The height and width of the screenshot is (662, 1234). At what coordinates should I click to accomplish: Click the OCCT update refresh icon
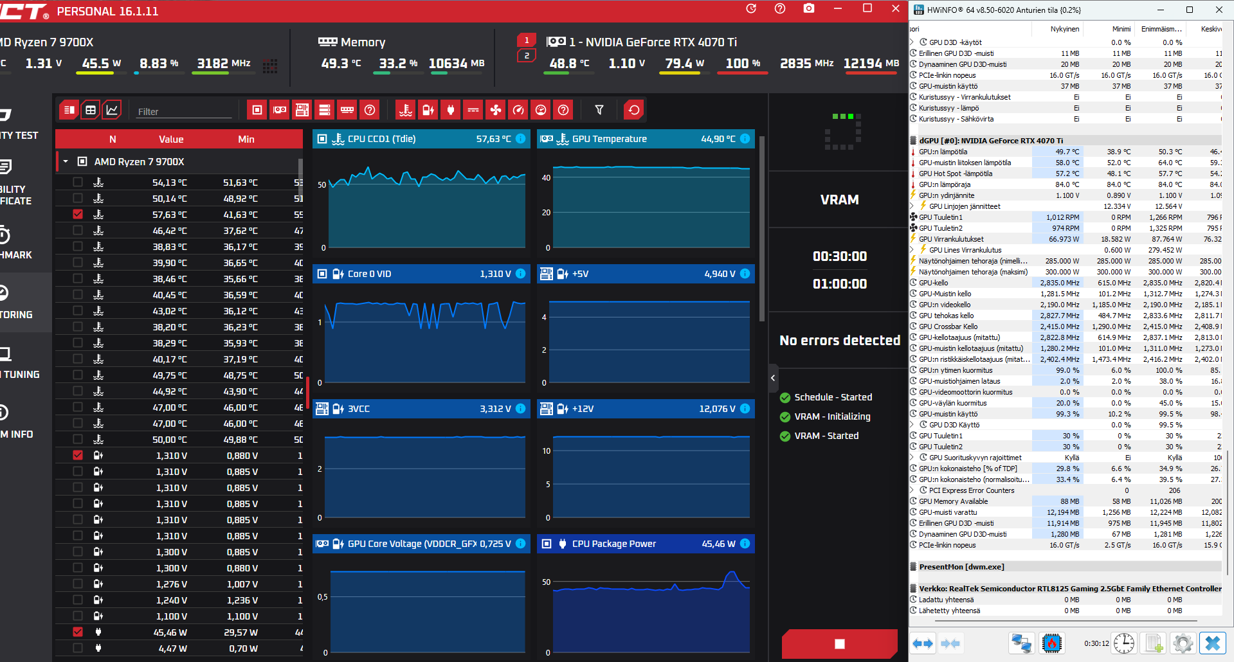tap(751, 8)
